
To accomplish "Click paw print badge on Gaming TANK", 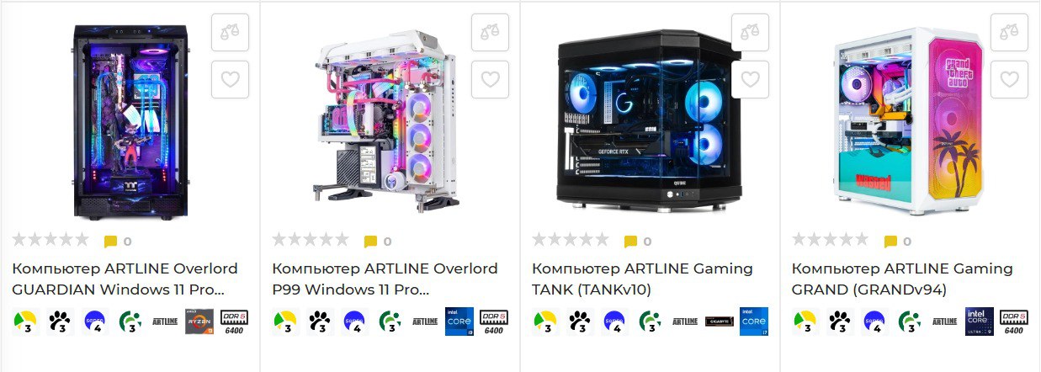I will point(578,322).
